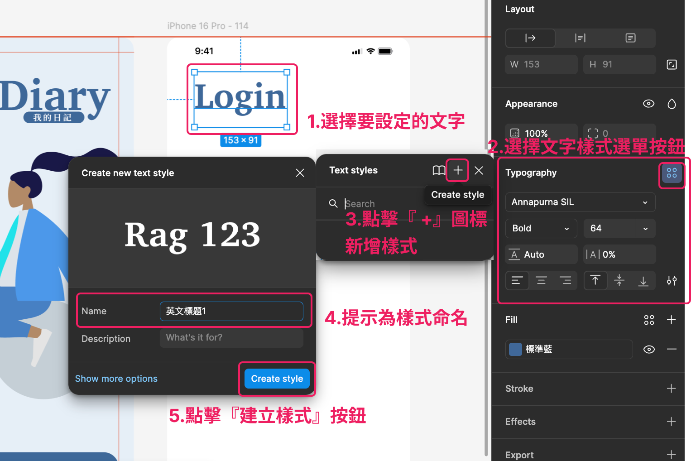Remove the 標準藍 fill with minus icon
Viewport: 691px width, 461px height.
click(672, 349)
